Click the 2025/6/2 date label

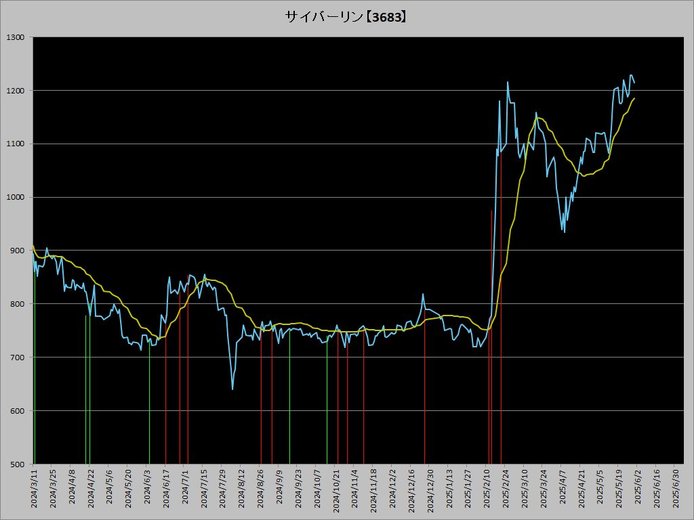638,485
